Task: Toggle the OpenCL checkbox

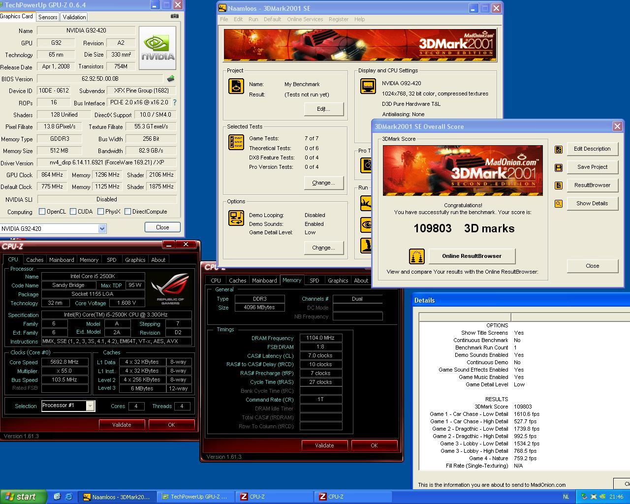Action: [x=42, y=212]
